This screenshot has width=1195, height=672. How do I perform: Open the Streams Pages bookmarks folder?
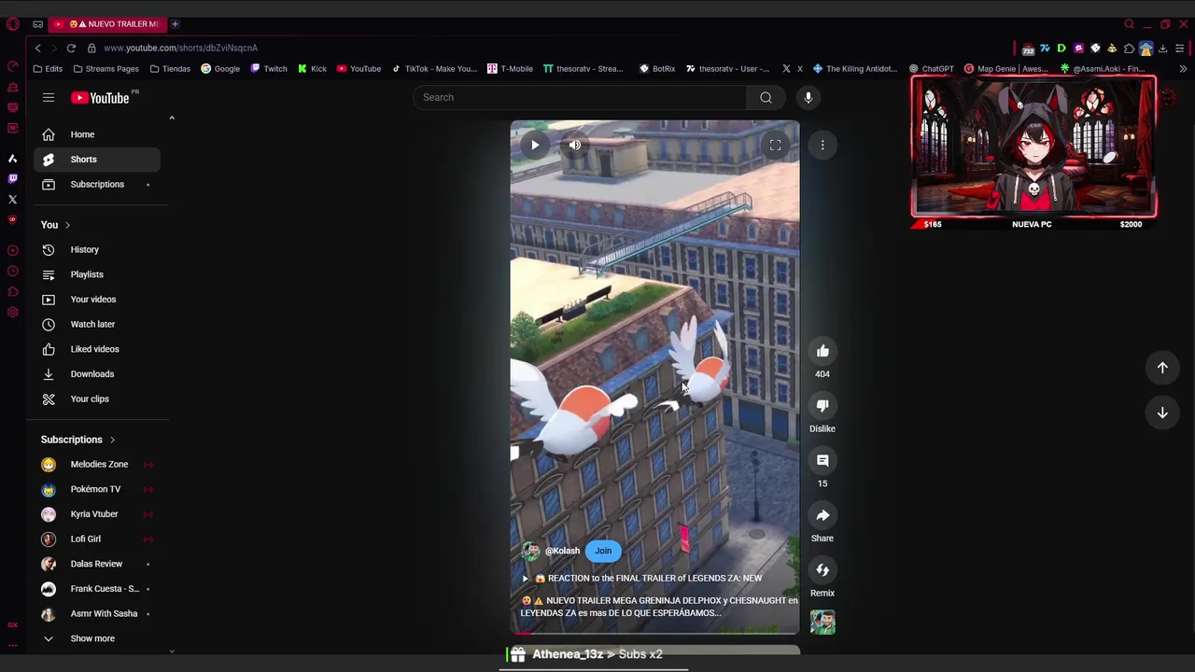coord(105,68)
